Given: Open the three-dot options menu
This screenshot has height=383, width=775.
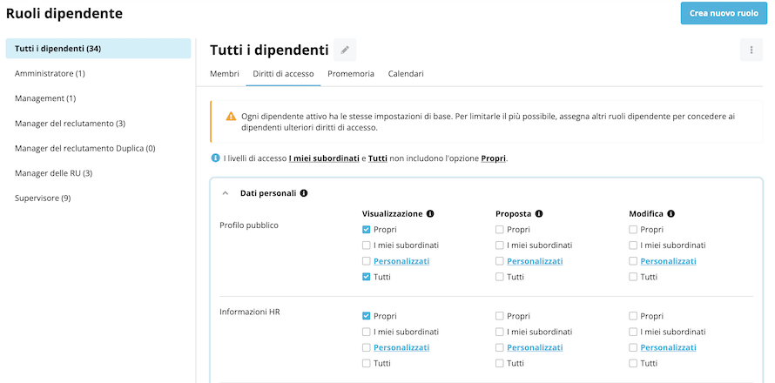Looking at the screenshot, I should pos(751,50).
